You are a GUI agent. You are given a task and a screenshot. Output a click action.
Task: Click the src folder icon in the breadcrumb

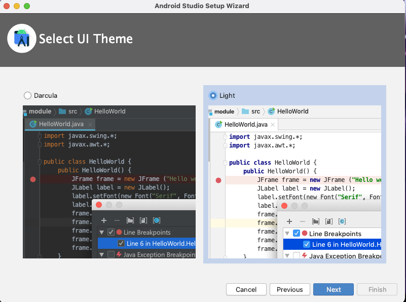pyautogui.click(x=246, y=111)
